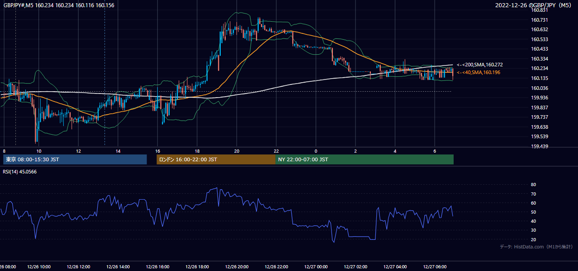Click price axis label 159.936
Screen dimensions: 578x271
click(x=539, y=98)
